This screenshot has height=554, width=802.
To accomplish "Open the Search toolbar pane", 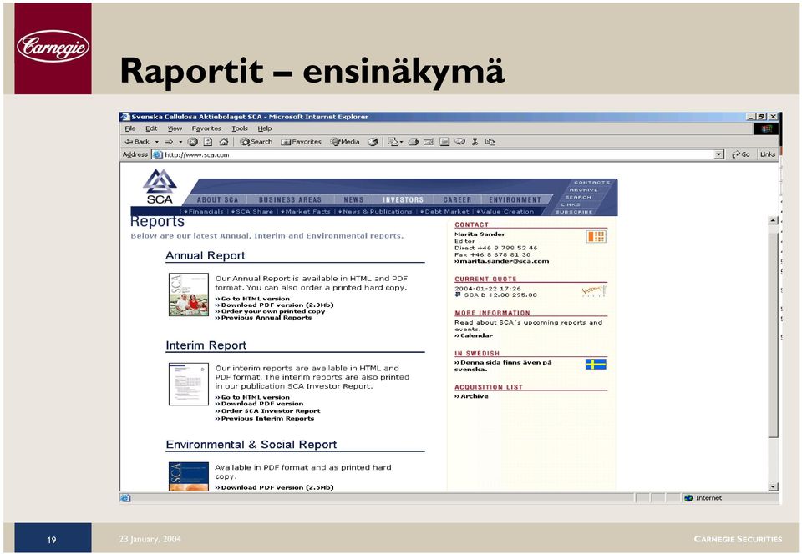I will tap(256, 142).
